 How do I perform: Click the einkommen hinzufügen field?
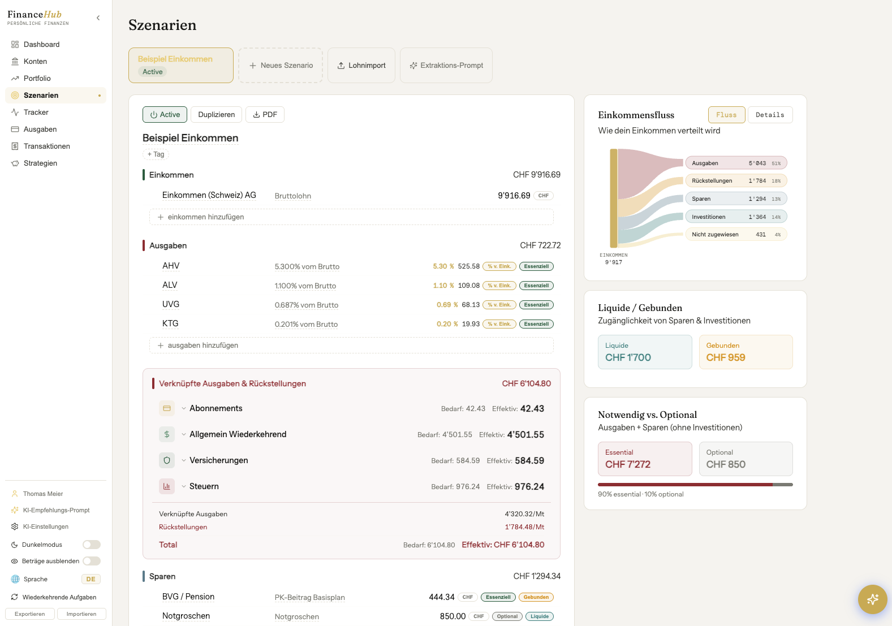click(351, 217)
